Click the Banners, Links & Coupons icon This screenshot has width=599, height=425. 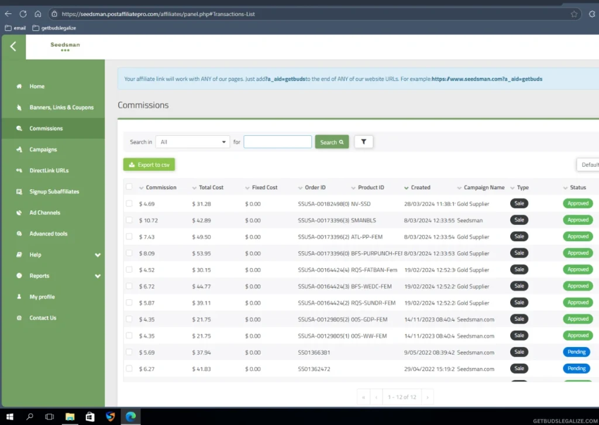coord(19,107)
